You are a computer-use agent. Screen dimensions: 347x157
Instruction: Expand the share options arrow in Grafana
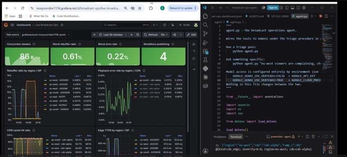(x=181, y=35)
